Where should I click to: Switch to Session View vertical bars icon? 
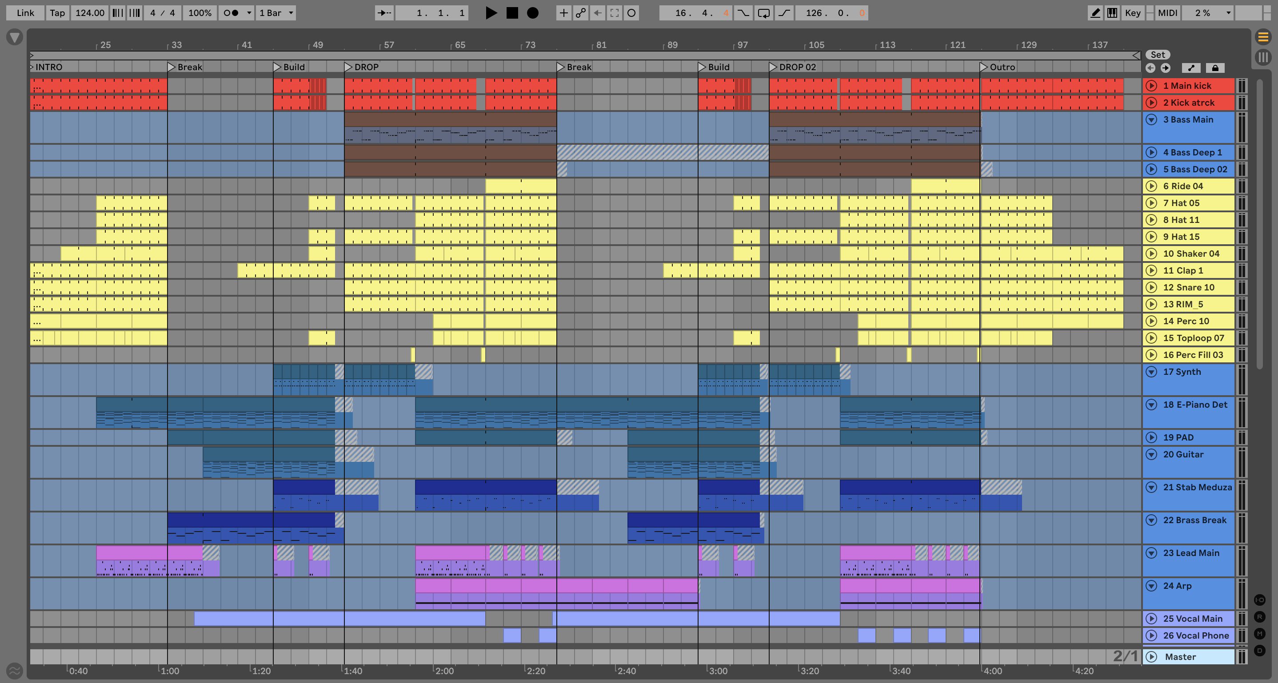pyautogui.click(x=1262, y=56)
